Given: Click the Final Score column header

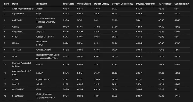Looking at the screenshot, I should pos(69,4).
